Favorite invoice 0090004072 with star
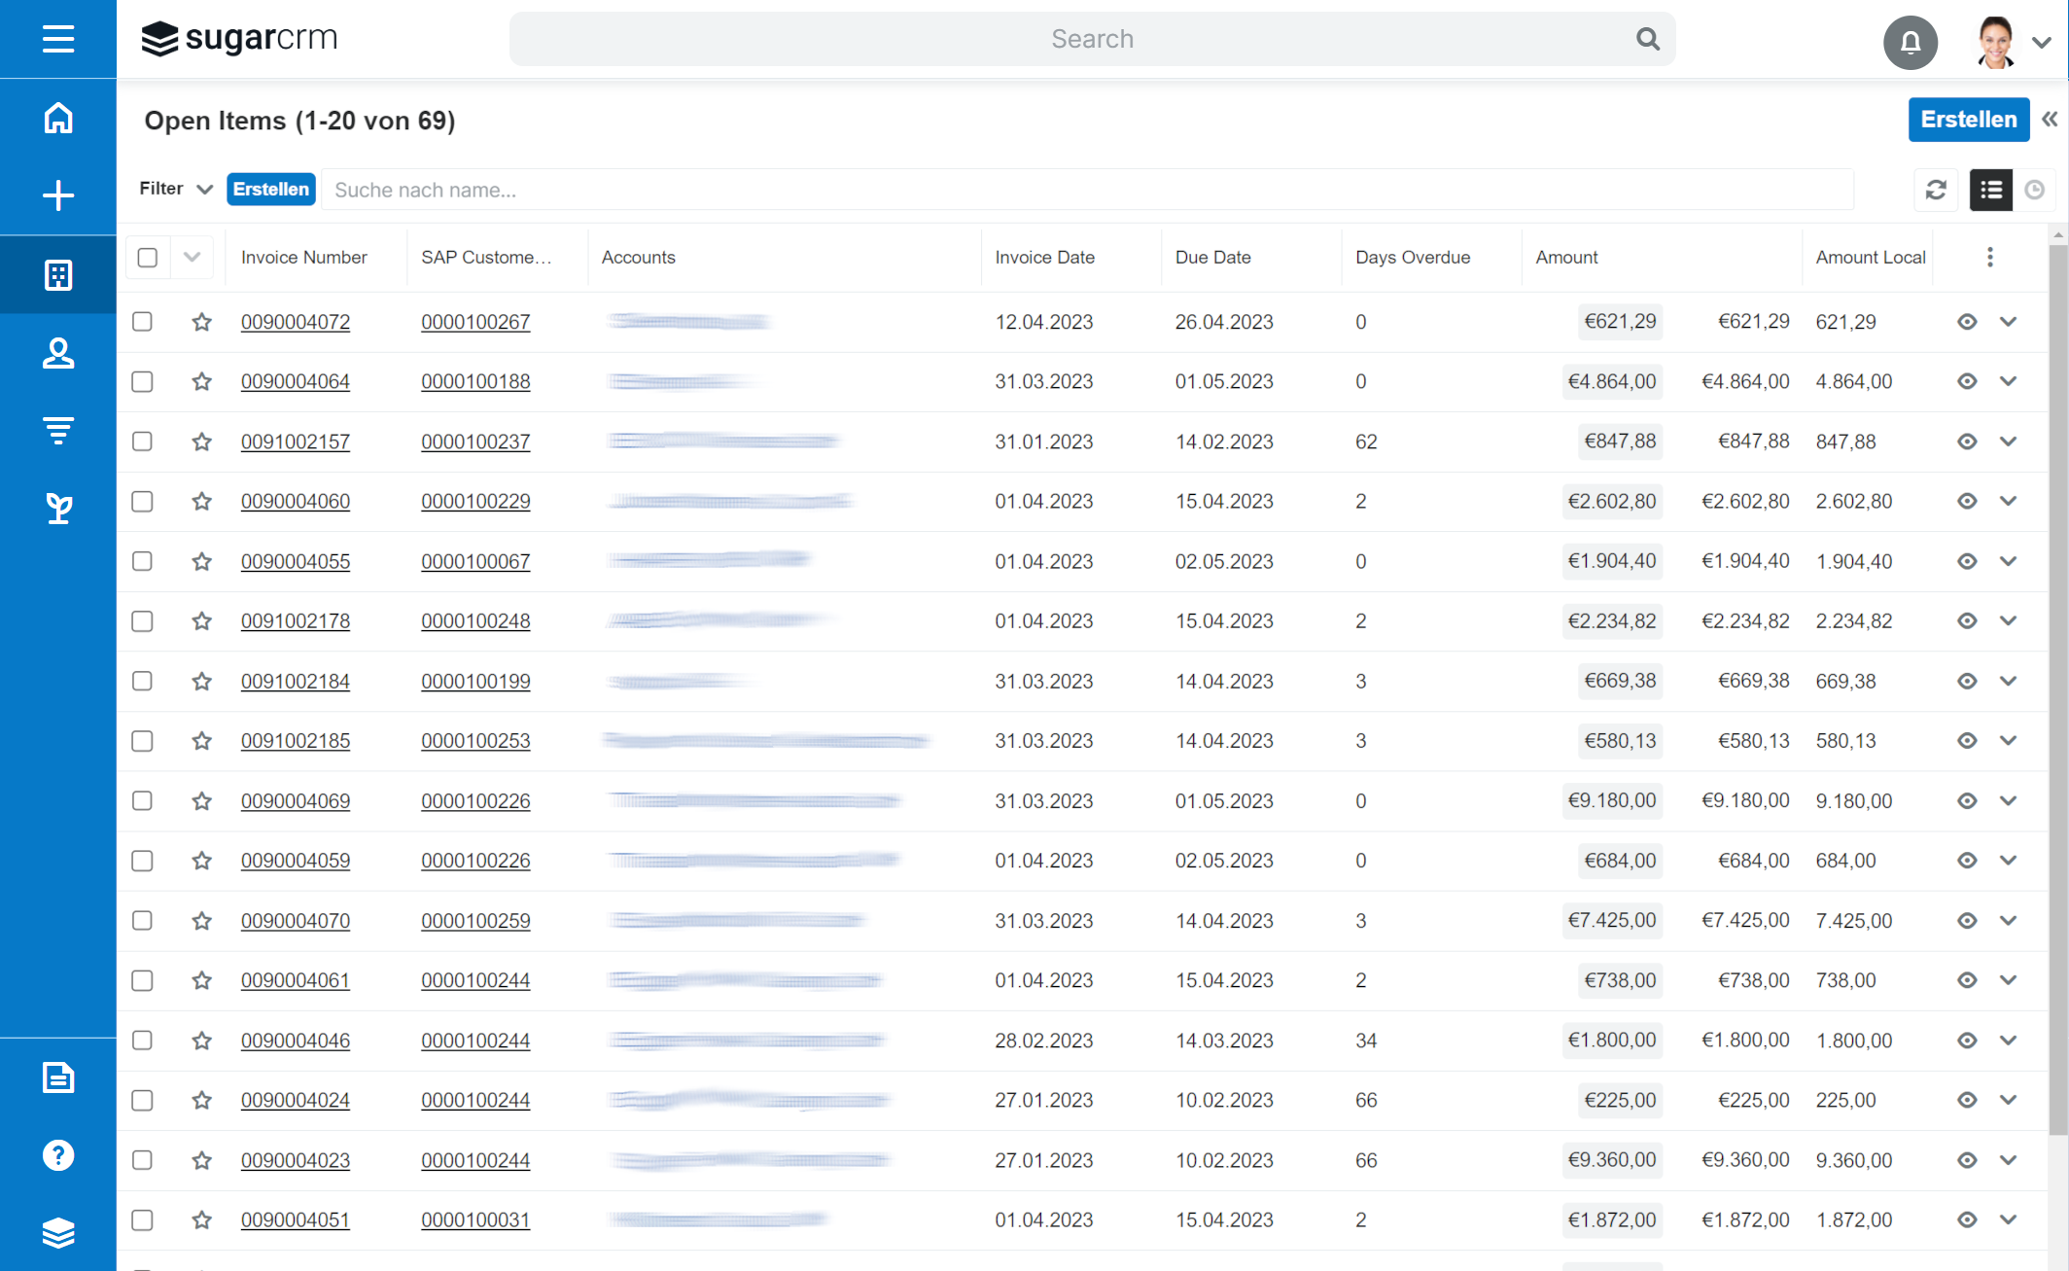 pyautogui.click(x=201, y=322)
